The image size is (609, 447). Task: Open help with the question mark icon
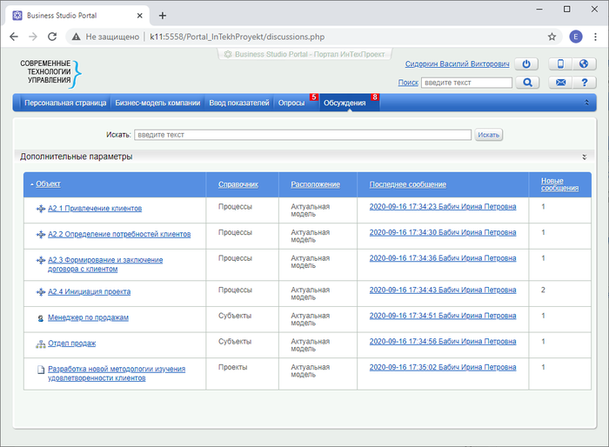[x=585, y=83]
